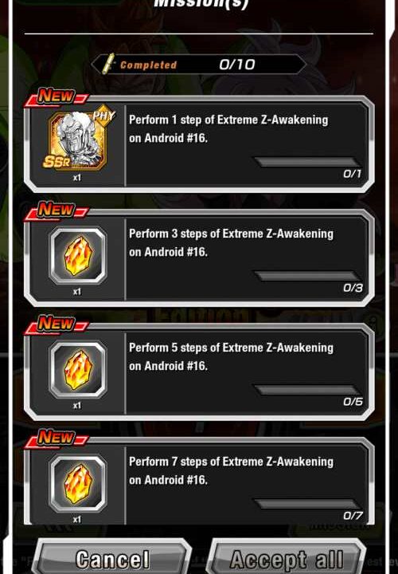The image size is (398, 574).
Task: Tap the NEW badge on 3 steps mission
Action: (x=57, y=210)
